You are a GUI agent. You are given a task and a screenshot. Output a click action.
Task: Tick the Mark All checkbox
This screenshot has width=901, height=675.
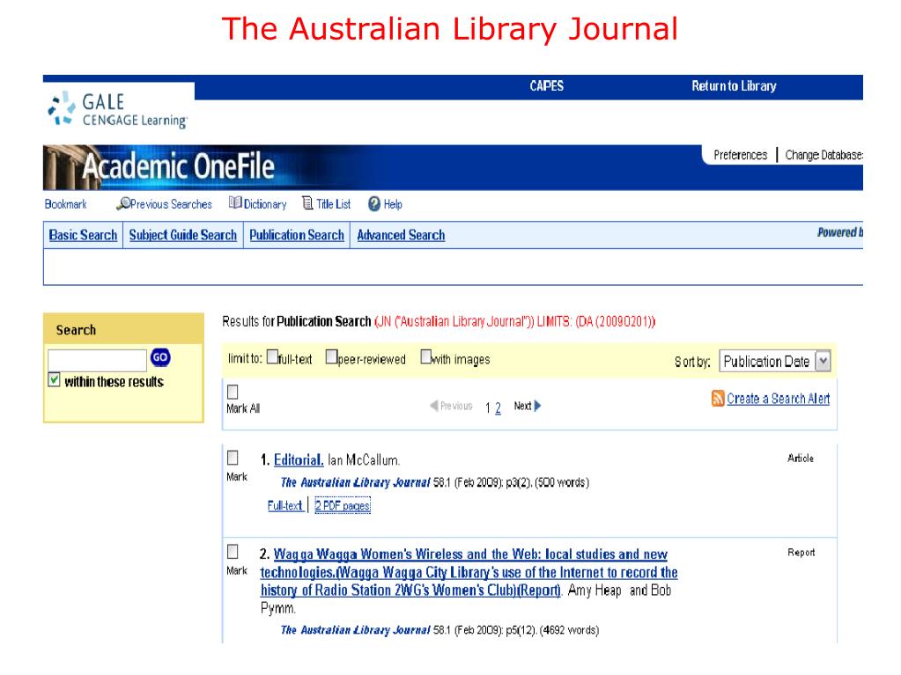click(x=233, y=392)
